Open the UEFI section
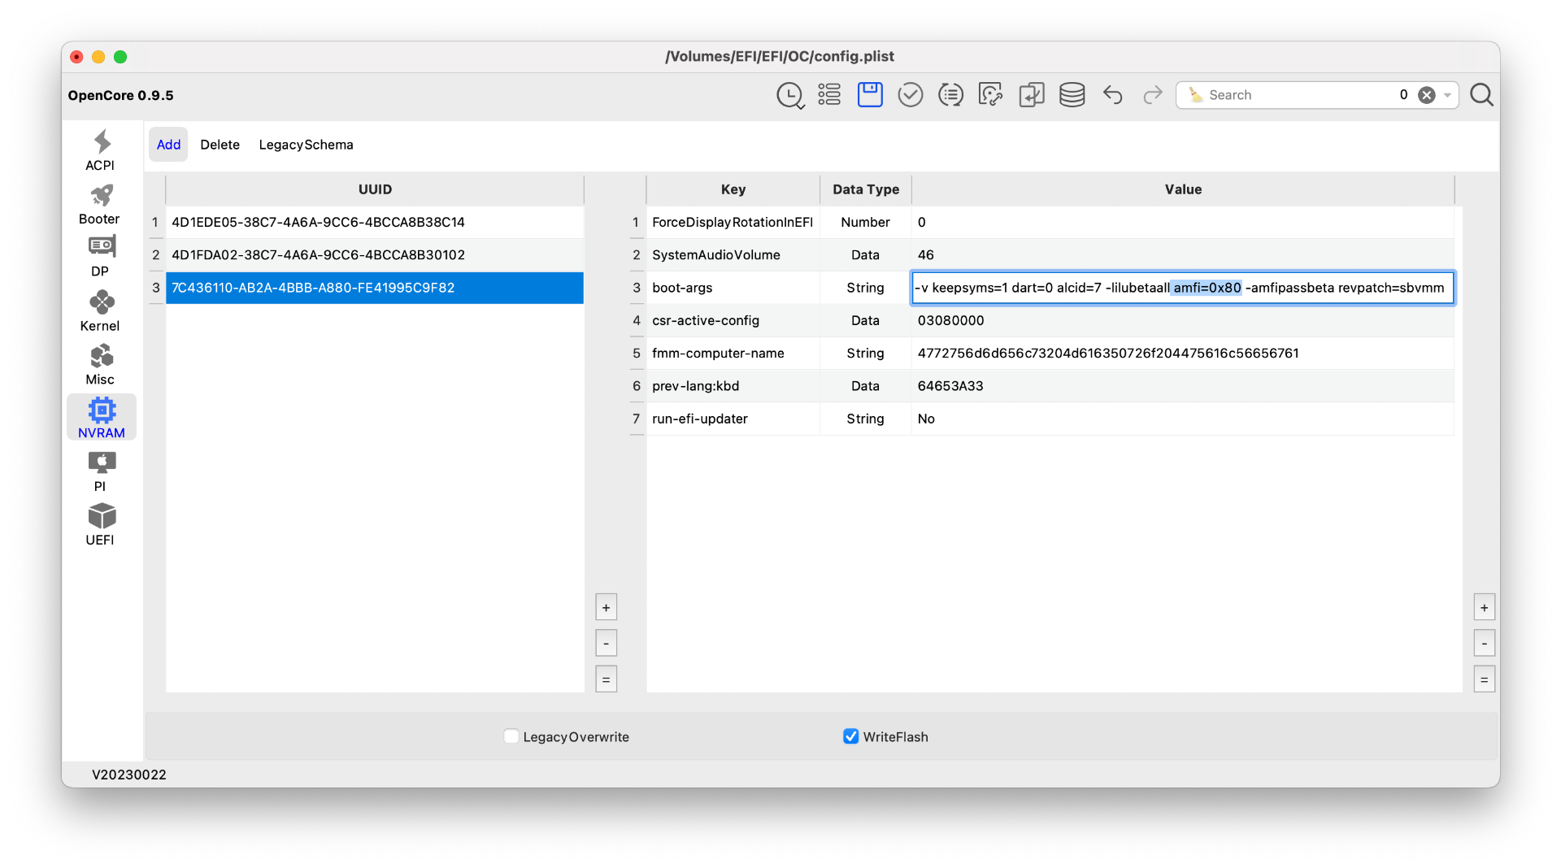Image resolution: width=1561 pixels, height=868 pixels. click(100, 525)
